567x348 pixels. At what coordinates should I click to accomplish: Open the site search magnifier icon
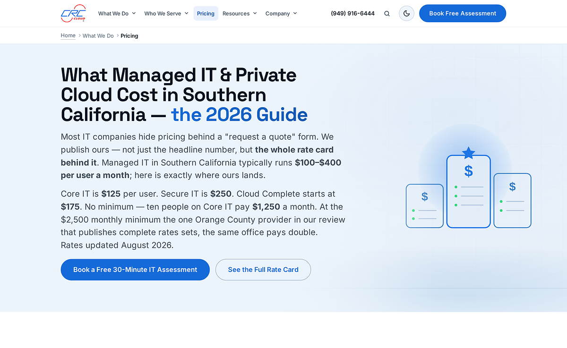(387, 14)
